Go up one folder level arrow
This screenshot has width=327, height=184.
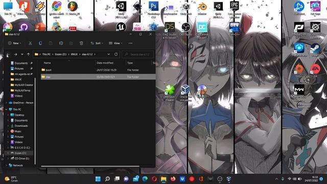click(29, 55)
